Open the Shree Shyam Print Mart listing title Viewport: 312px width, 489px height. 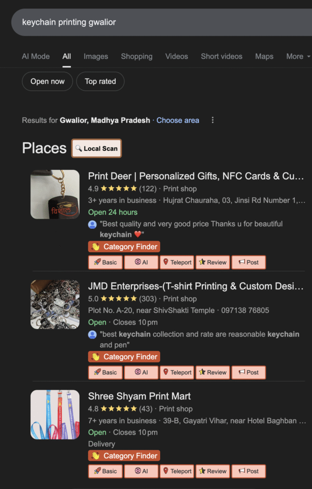139,396
